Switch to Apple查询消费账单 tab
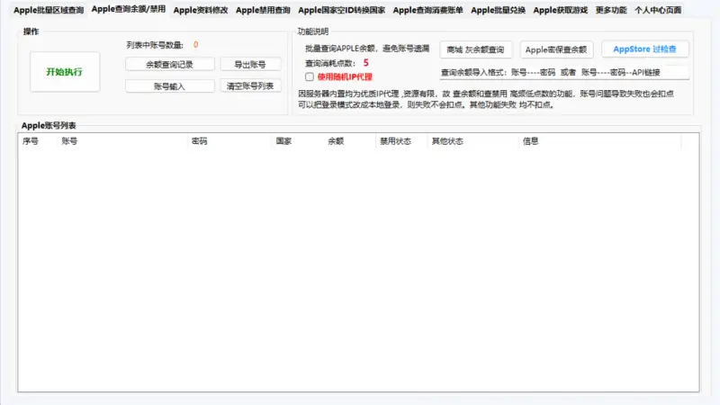 coord(428,10)
